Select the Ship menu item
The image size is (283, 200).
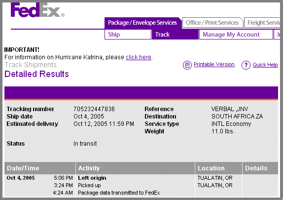coord(128,35)
